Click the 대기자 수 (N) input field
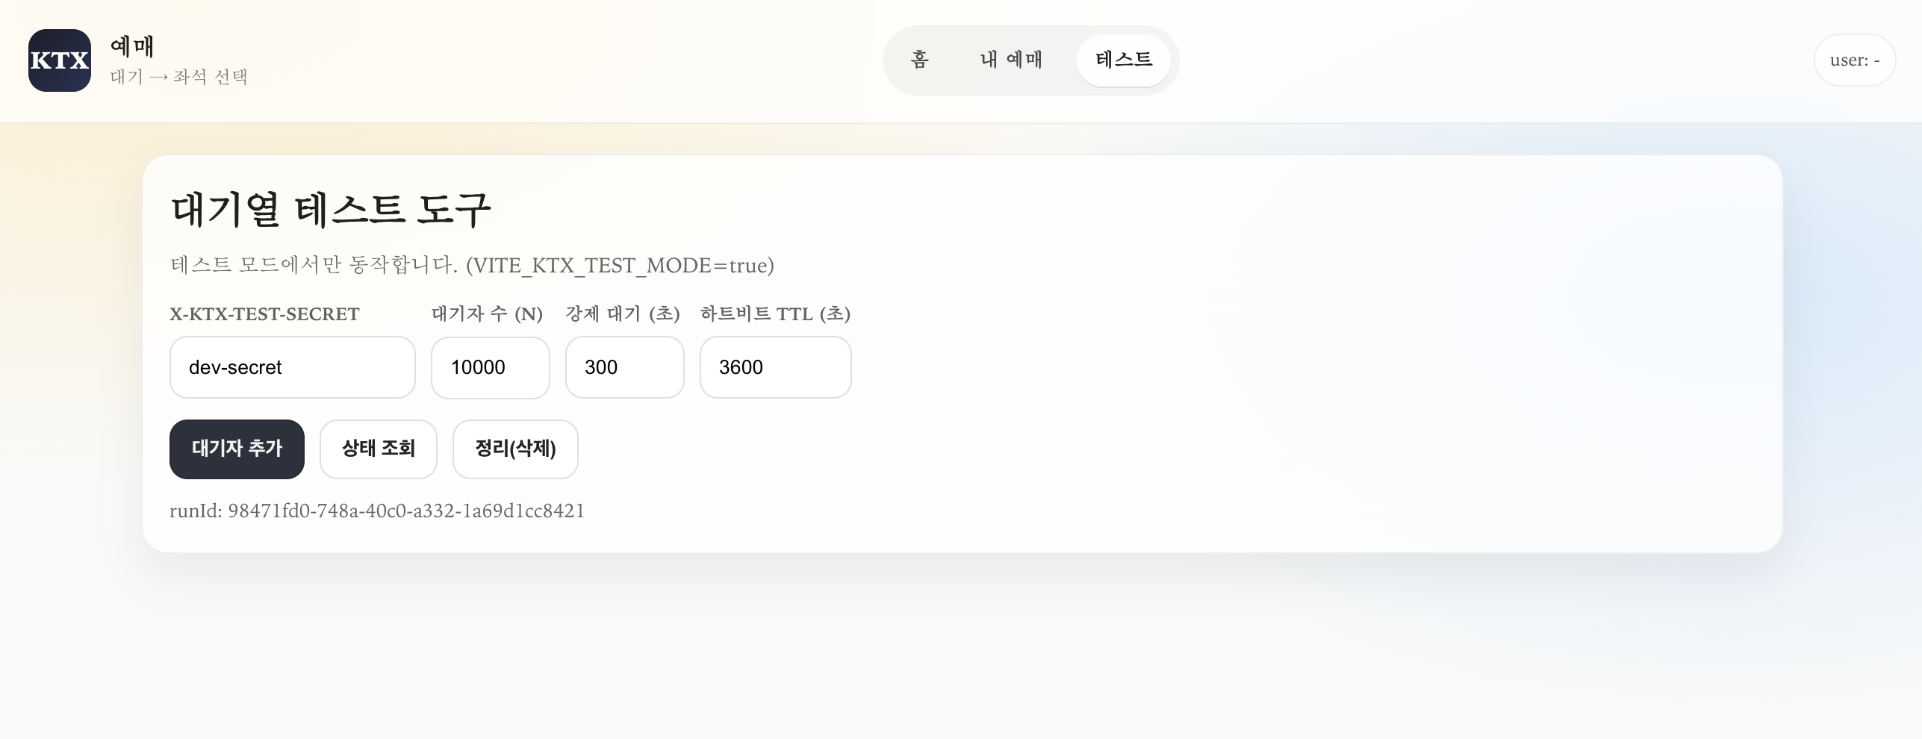Image resolution: width=1922 pixels, height=739 pixels. 490,367
